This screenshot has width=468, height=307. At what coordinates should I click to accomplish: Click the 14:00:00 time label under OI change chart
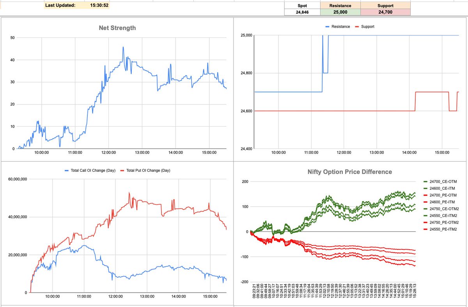pyautogui.click(x=179, y=297)
